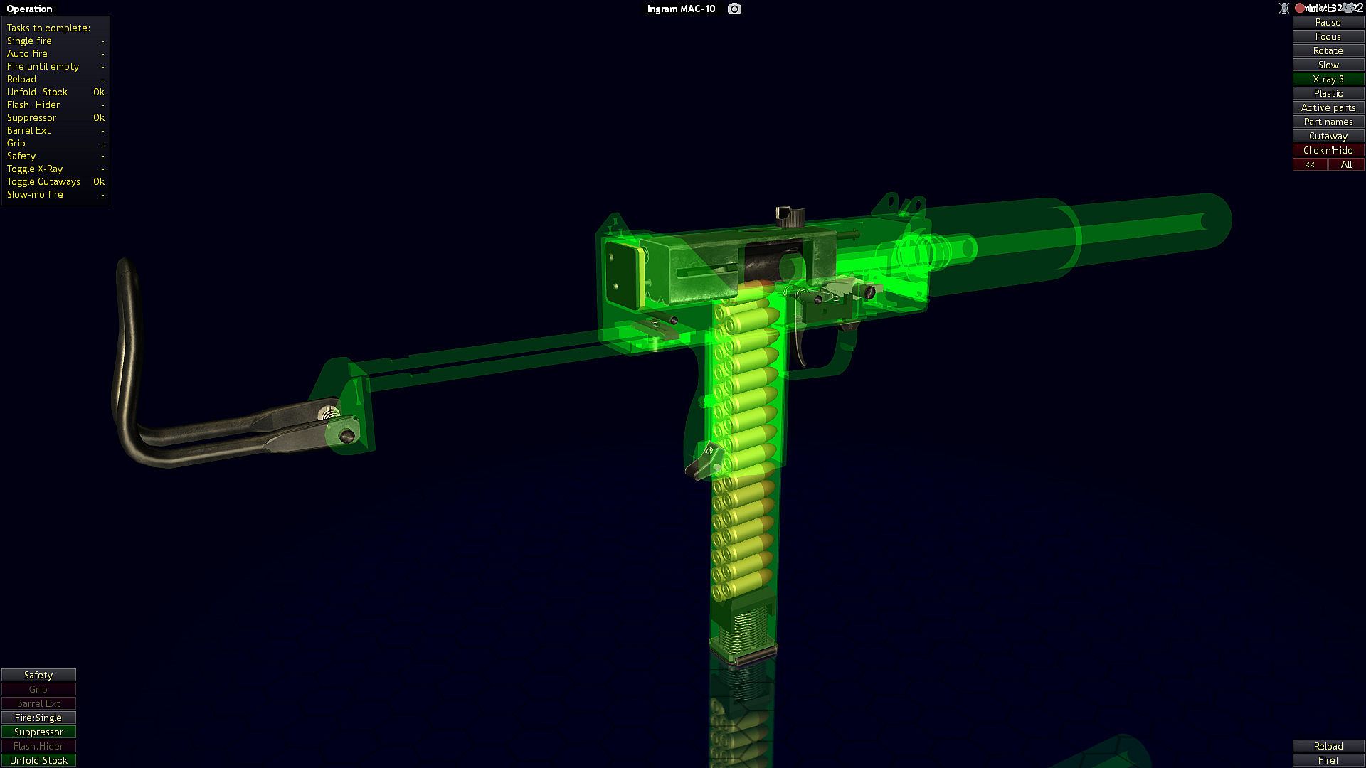Click the muted microphone icon
Viewport: 1366px width, 768px height.
(1284, 9)
